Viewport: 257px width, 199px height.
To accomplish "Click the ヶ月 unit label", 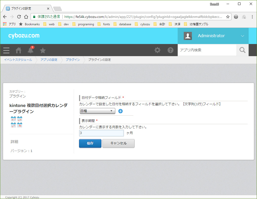I will (x=130, y=133).
